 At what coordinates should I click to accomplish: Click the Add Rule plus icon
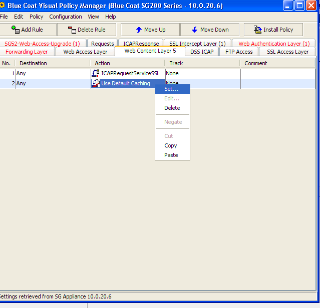tap(16, 30)
